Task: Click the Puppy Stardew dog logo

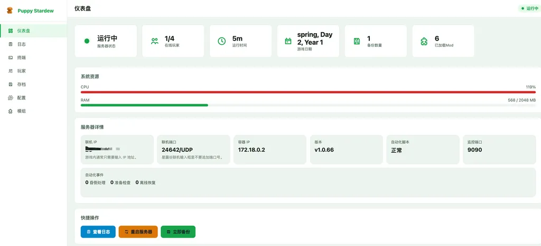Action: click(10, 11)
